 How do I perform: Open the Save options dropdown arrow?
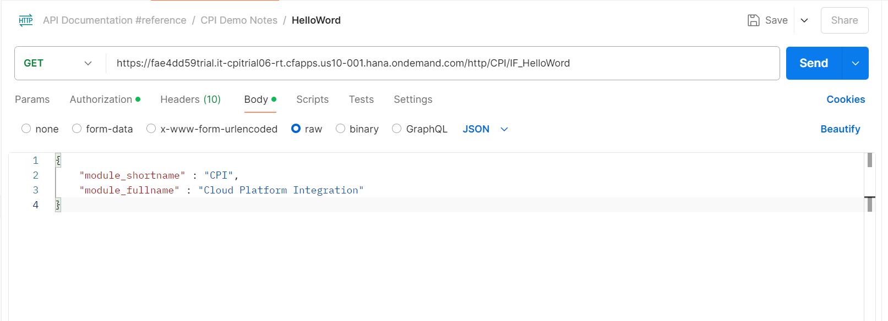(804, 20)
